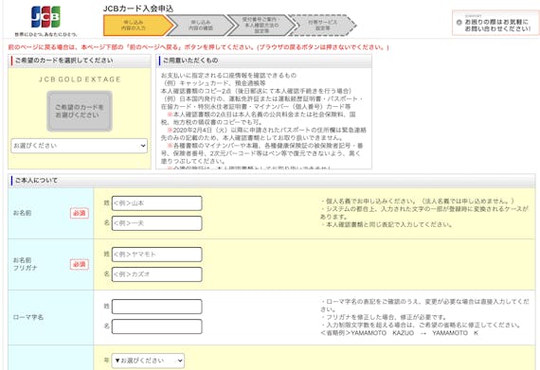Open the お選びください card dropdown
Viewport: 540px width, 370px height.
[80, 146]
